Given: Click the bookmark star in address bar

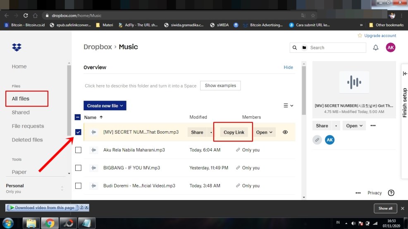Looking at the screenshot, I should (313, 16).
